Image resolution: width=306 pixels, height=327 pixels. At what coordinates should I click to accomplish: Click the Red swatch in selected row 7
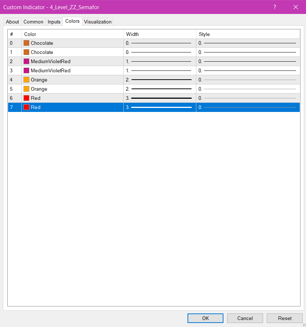pyautogui.click(x=26, y=107)
